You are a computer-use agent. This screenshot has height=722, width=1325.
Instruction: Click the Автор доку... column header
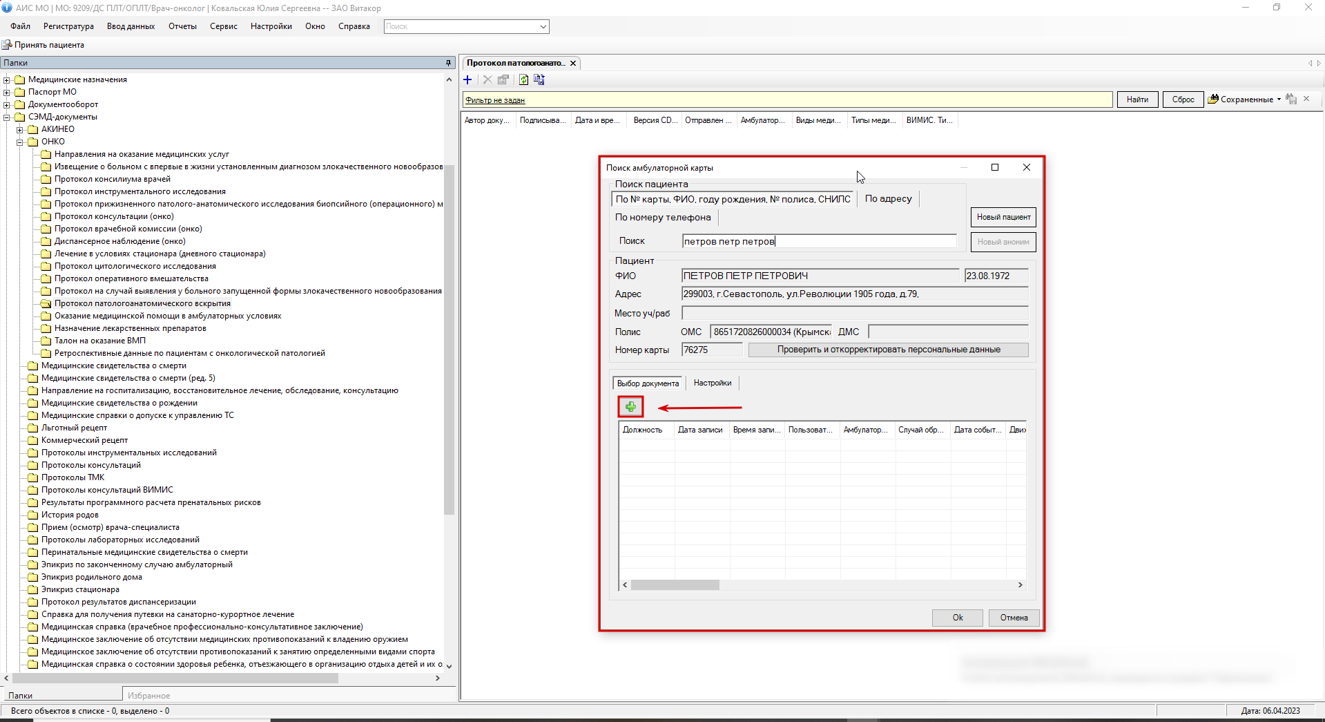(x=488, y=120)
